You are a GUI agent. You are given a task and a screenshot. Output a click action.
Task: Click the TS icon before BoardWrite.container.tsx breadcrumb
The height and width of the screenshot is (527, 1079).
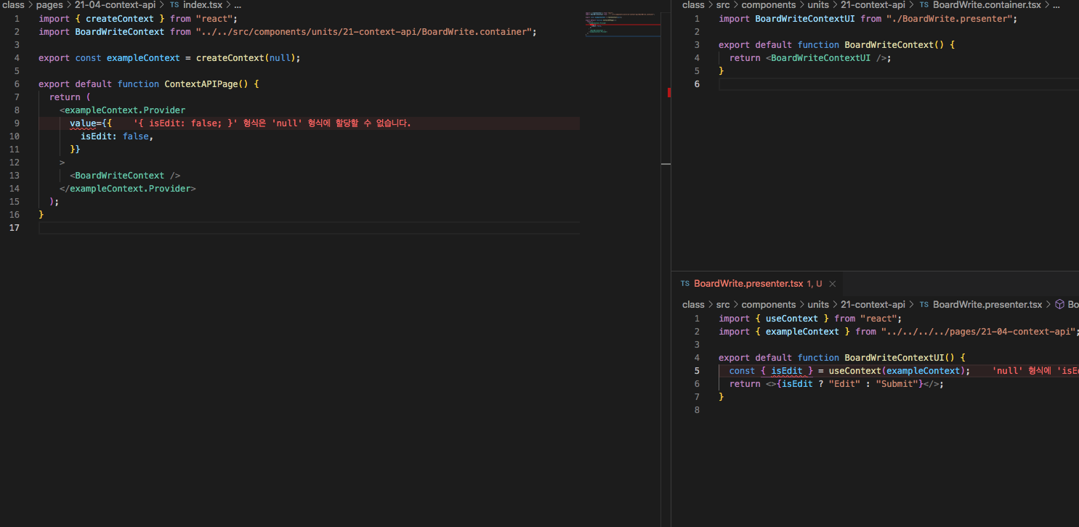click(924, 5)
